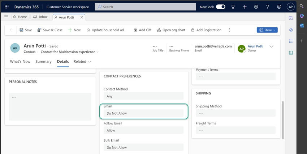
Task: Open the form selector Contact for Multisession experience
Action: click(x=69, y=52)
